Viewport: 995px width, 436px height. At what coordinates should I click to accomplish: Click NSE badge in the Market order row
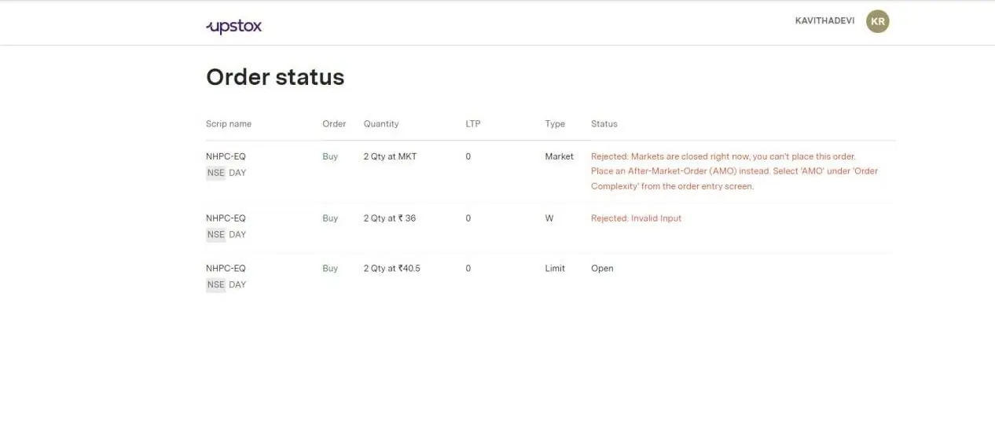[x=215, y=173]
